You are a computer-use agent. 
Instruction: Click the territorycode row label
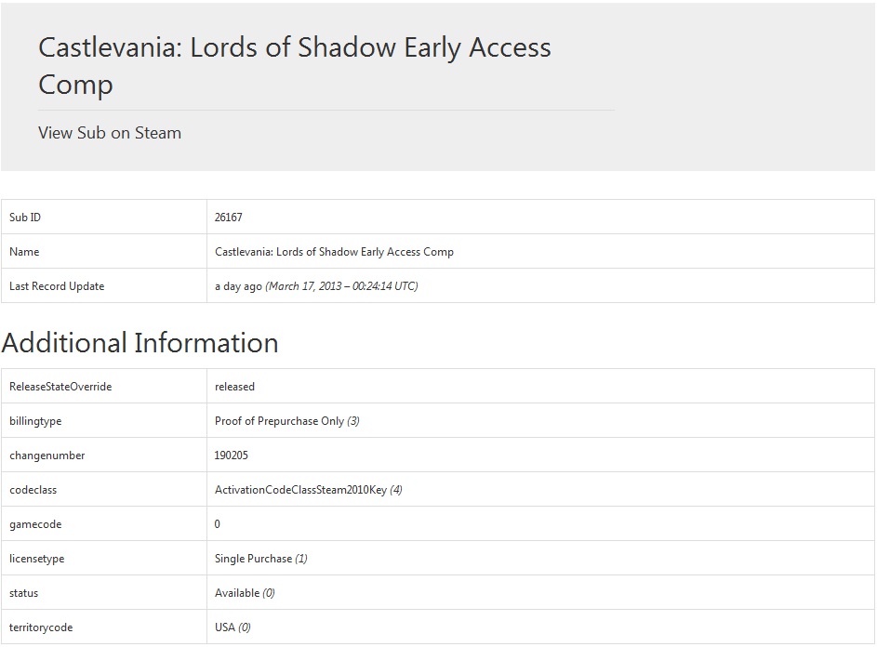(41, 627)
